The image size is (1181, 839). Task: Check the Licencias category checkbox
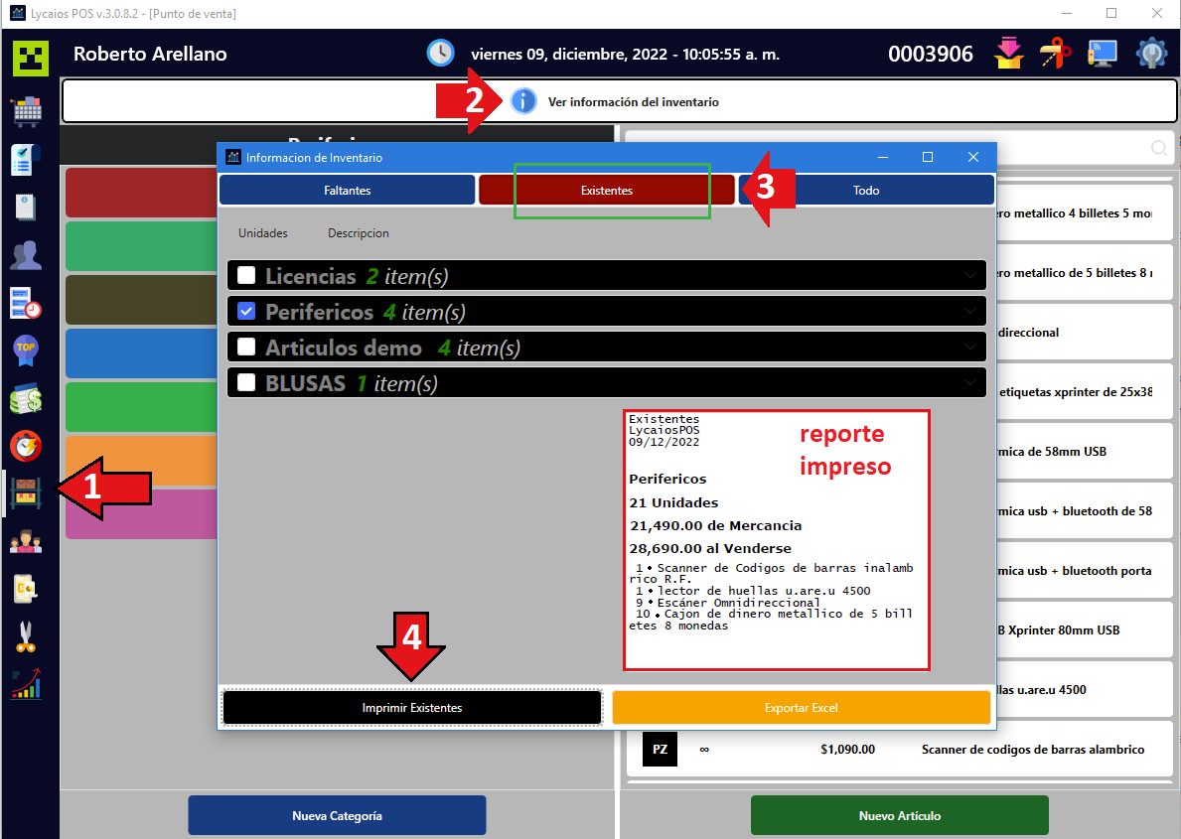click(x=246, y=276)
